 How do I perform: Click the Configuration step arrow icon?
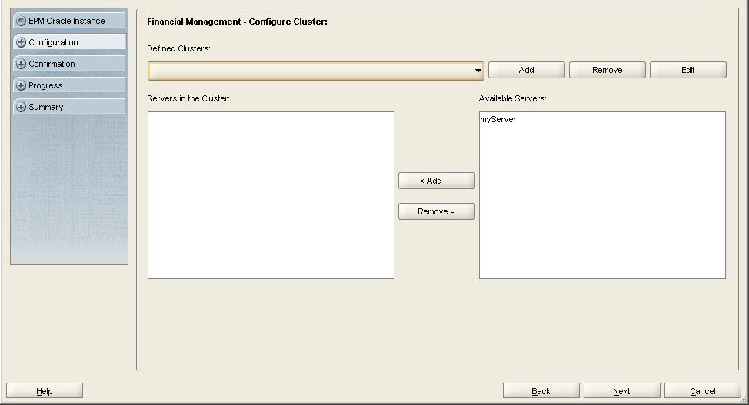point(21,42)
